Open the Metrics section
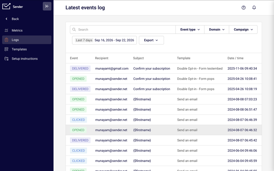 click(27, 30)
